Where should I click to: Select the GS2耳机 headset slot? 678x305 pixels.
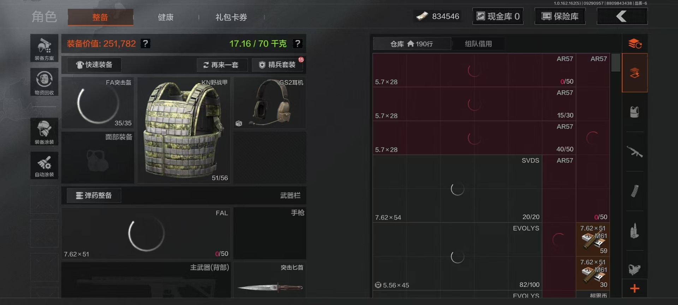click(270, 103)
